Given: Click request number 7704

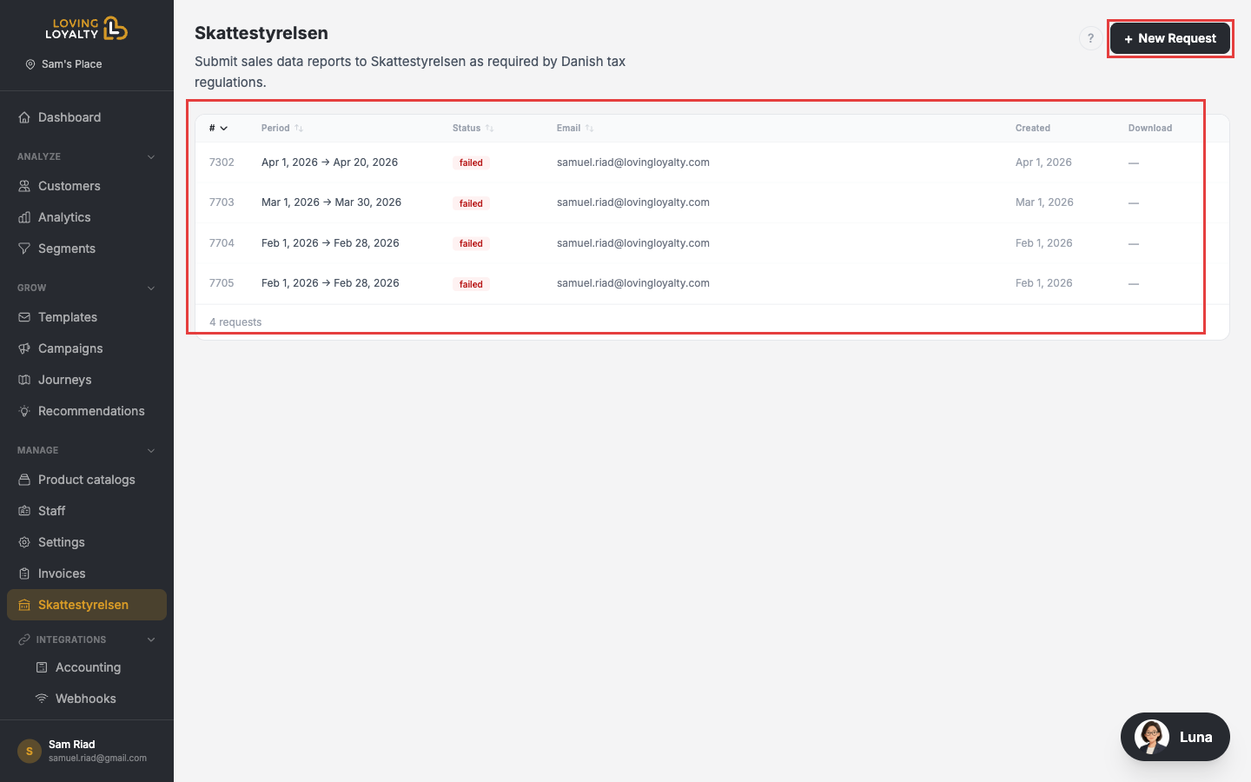Looking at the screenshot, I should 222,243.
